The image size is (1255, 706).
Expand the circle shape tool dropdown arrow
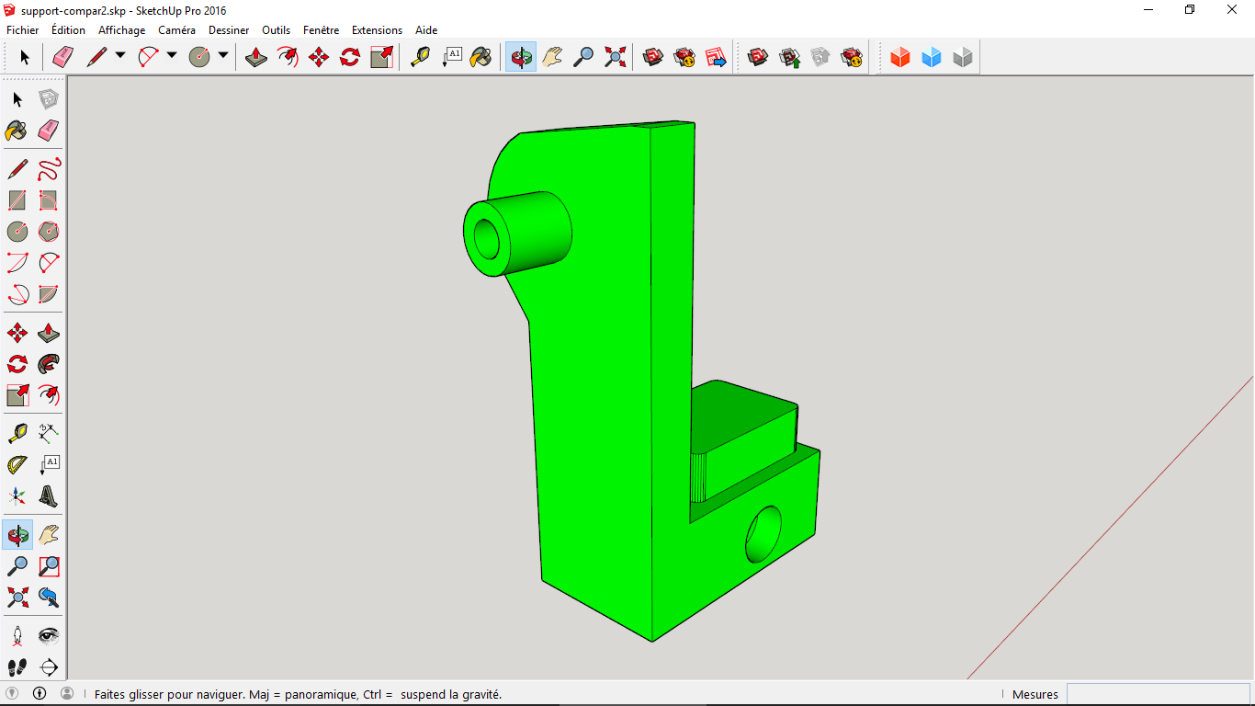pos(223,56)
